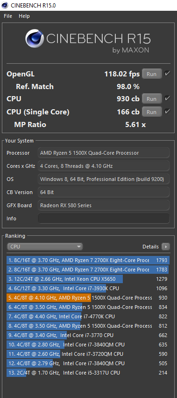This screenshot has width=177, height=398.
Task: Select the Core i5-3317U ranking entry
Action: (x=88, y=373)
